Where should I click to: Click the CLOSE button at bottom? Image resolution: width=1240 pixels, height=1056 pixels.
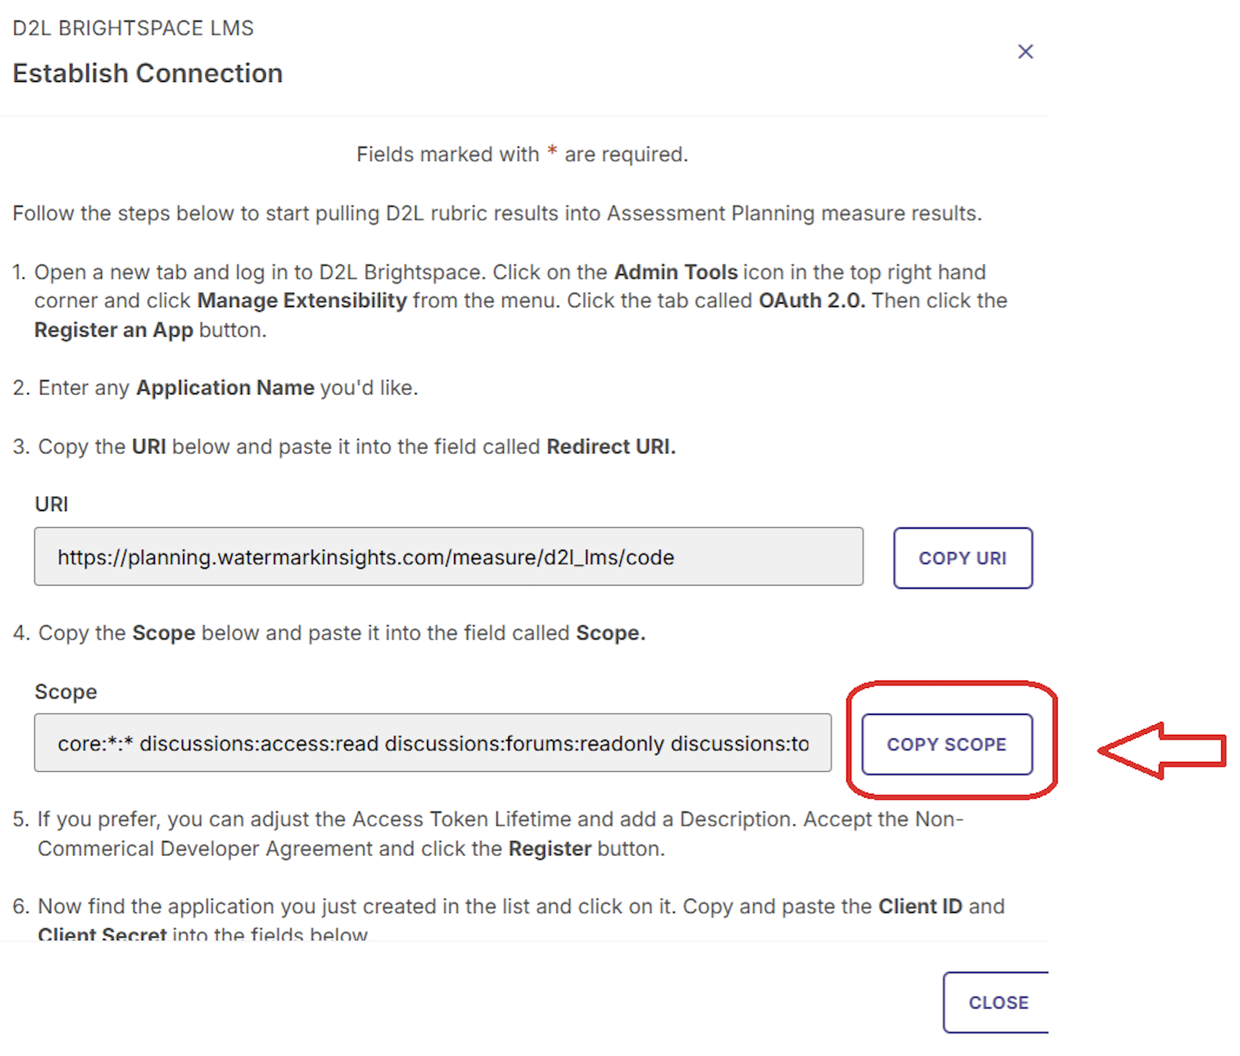point(997,1002)
